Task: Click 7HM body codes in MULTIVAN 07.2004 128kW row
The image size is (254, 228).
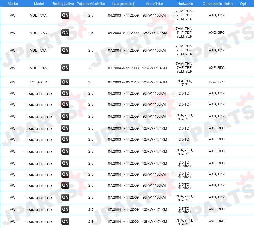Action: coord(184,68)
